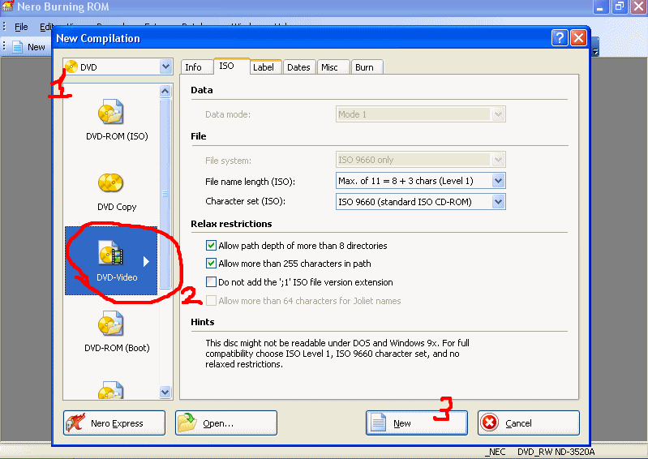This screenshot has height=459, width=648.
Task: Click the Cancel button
Action: pos(529,423)
